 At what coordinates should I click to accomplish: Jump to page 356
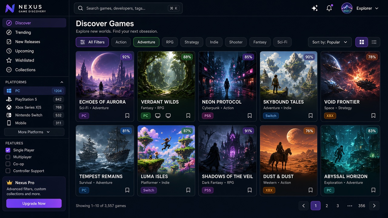362,206
